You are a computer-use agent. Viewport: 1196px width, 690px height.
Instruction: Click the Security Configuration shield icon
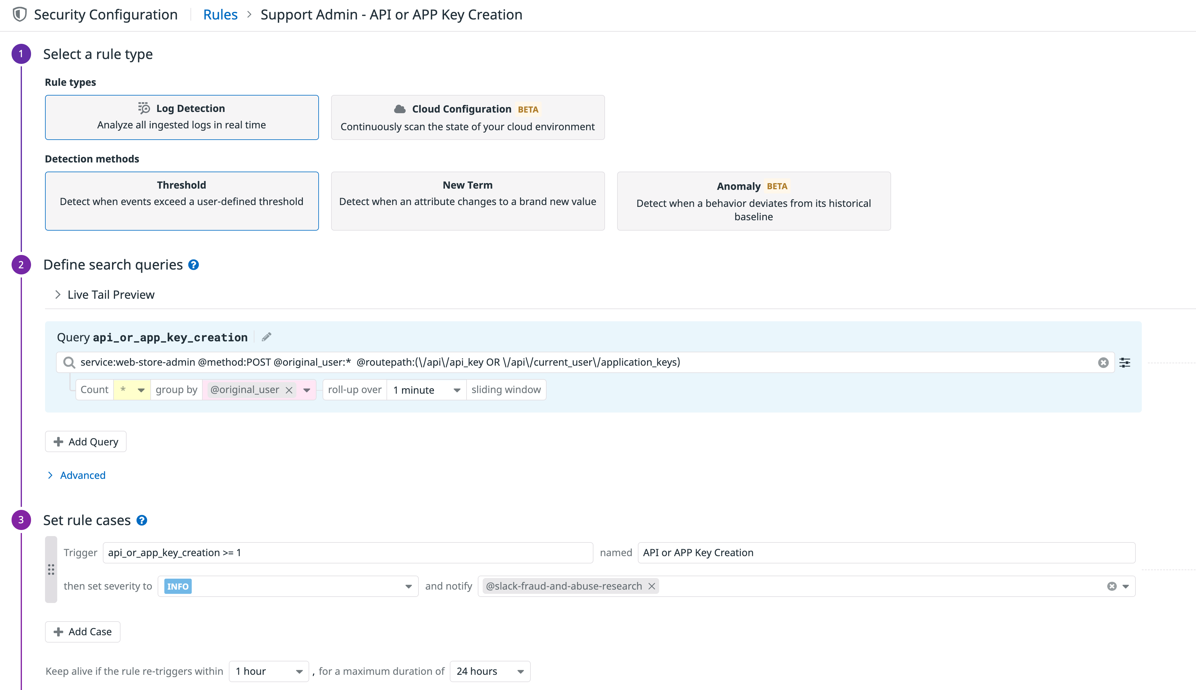19,14
